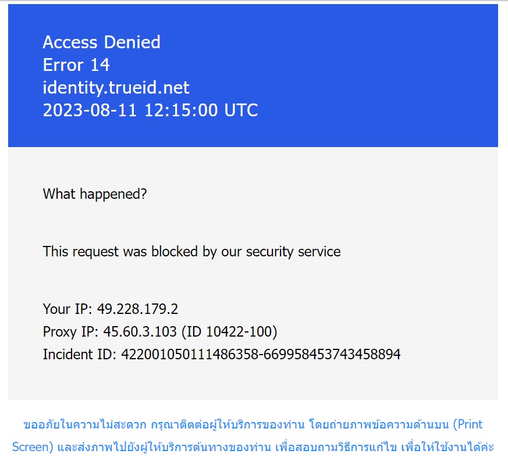Click the "Screen)" word in the Thai notice
This screenshot has width=508, height=461.
tap(33, 447)
